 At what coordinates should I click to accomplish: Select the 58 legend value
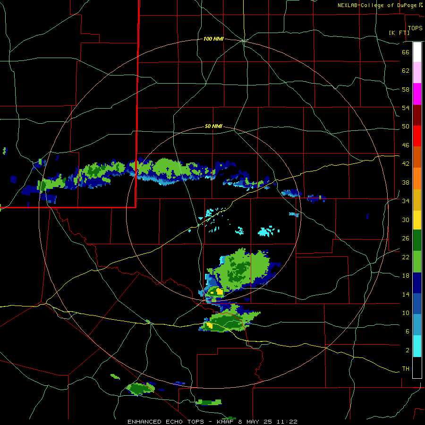(x=406, y=89)
